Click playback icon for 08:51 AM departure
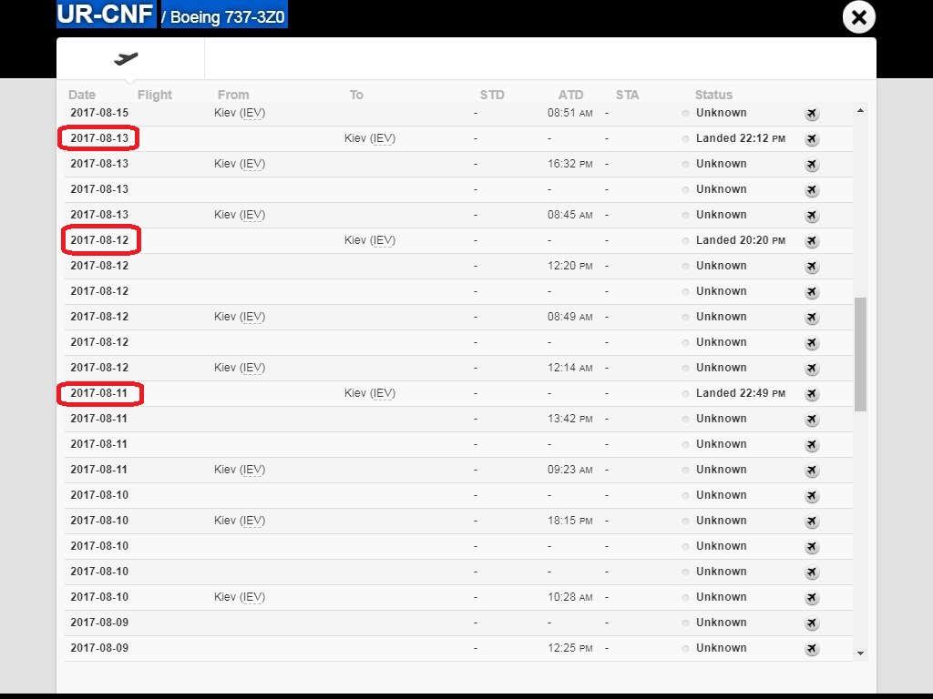This screenshot has height=699, width=933. tap(812, 114)
